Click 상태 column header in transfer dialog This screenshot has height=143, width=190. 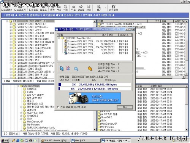(113, 35)
